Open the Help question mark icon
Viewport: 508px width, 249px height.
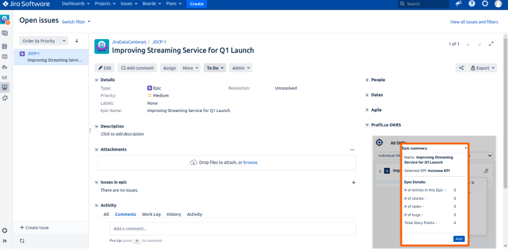[x=472, y=4]
